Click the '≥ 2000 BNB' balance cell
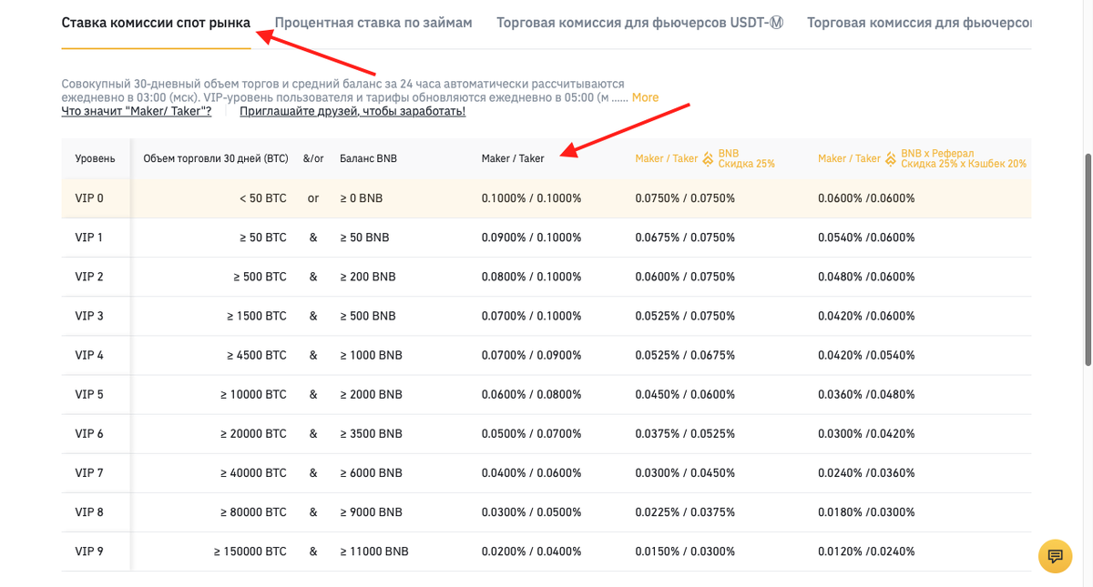The height and width of the screenshot is (587, 1093). (371, 395)
